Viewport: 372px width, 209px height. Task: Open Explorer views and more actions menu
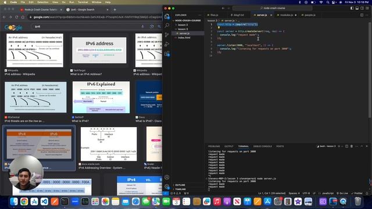click(200, 15)
